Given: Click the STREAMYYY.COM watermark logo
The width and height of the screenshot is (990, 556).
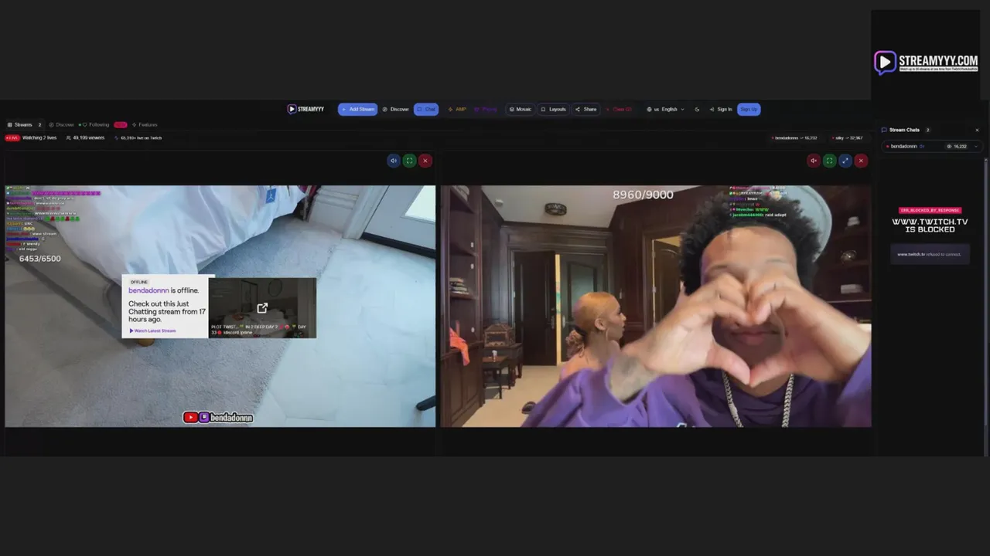Looking at the screenshot, I should 926,62.
